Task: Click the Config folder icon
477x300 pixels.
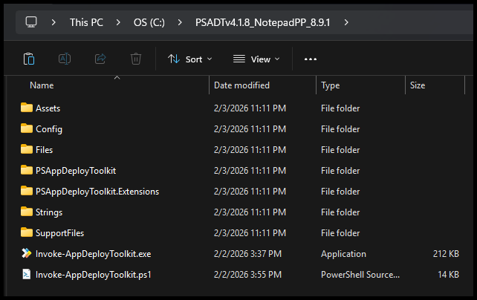Action: pos(27,128)
